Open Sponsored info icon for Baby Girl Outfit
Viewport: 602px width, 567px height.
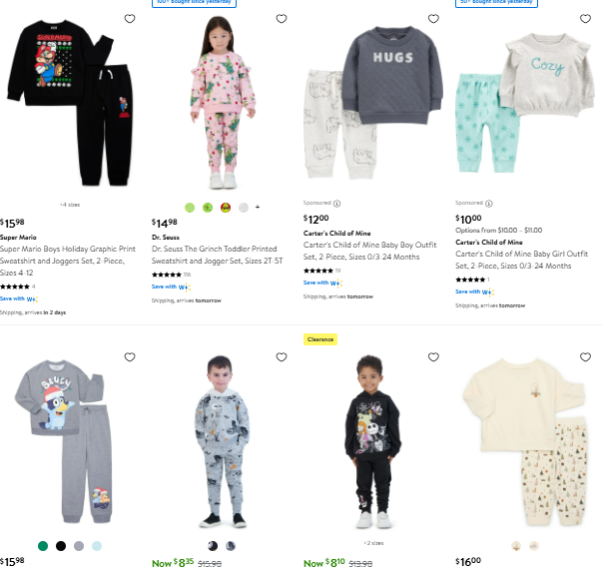[x=489, y=204]
